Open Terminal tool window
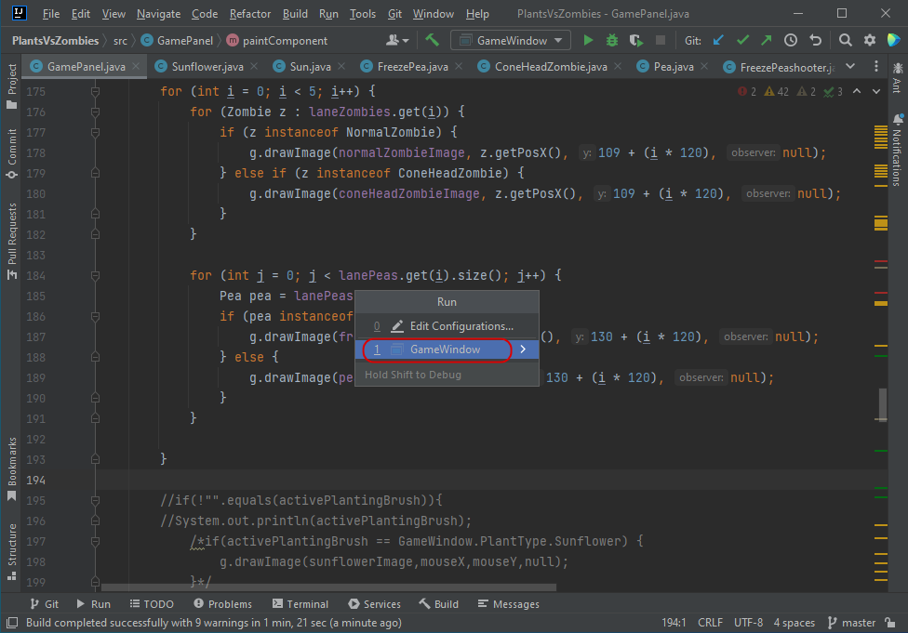This screenshot has height=633, width=908. (x=300, y=603)
